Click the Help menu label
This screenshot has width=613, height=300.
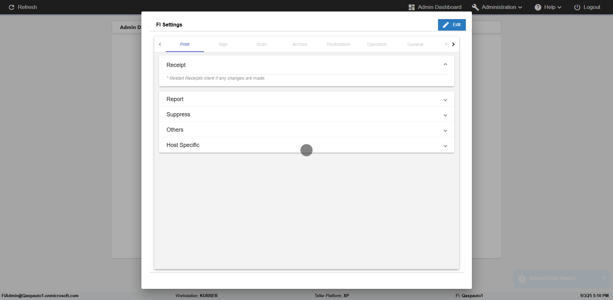pos(550,7)
